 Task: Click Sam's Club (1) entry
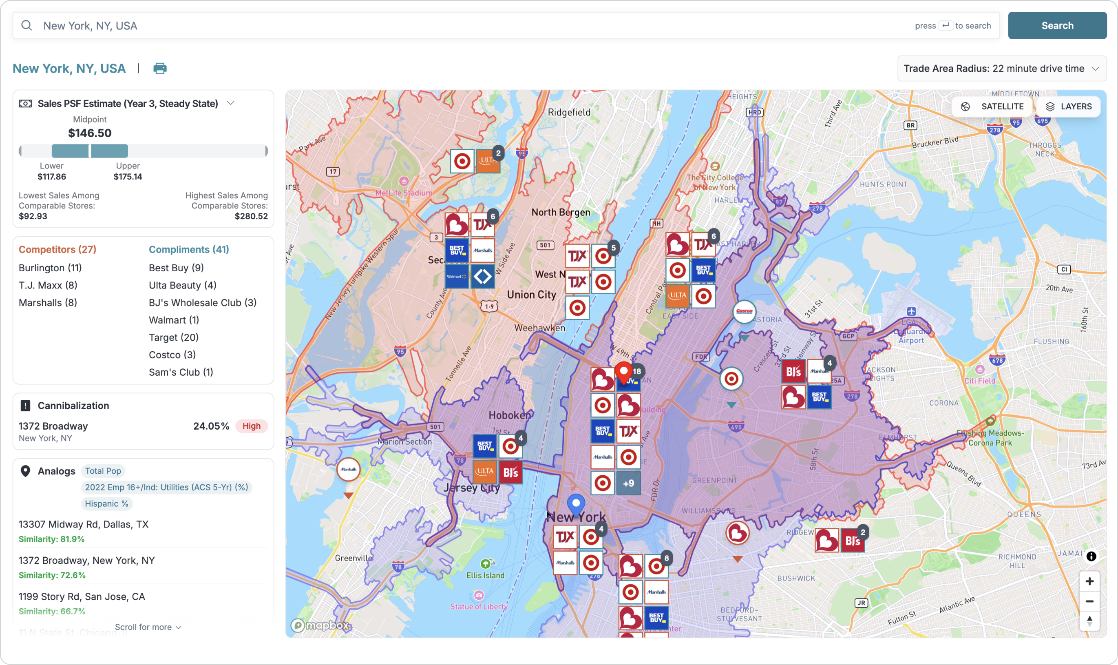tap(181, 372)
